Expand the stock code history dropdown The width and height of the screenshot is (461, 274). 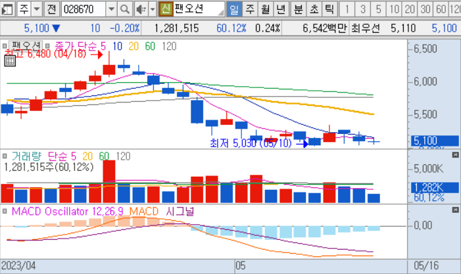point(111,9)
